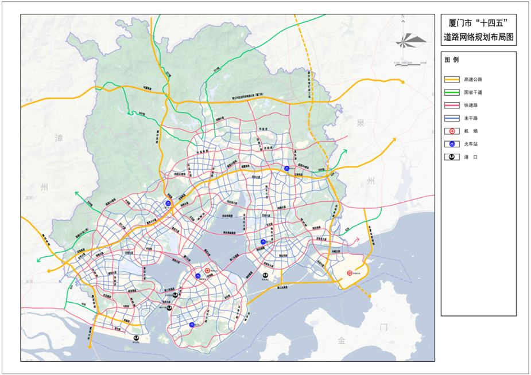The height and width of the screenshot is (375, 531).
Task: Select train station icon near 沈海高速 label
Action: point(286,169)
